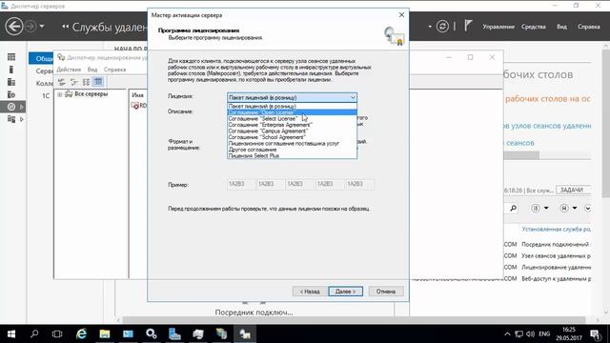610x343 pixels.
Task: Select All Servers icon in sidebar
Action: [11, 82]
